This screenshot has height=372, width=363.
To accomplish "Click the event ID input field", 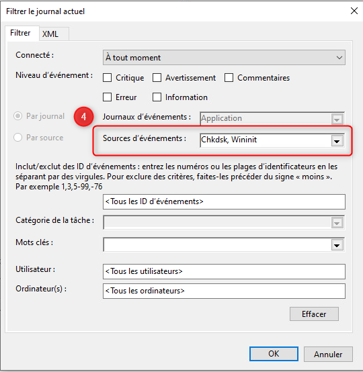I will 224,201.
